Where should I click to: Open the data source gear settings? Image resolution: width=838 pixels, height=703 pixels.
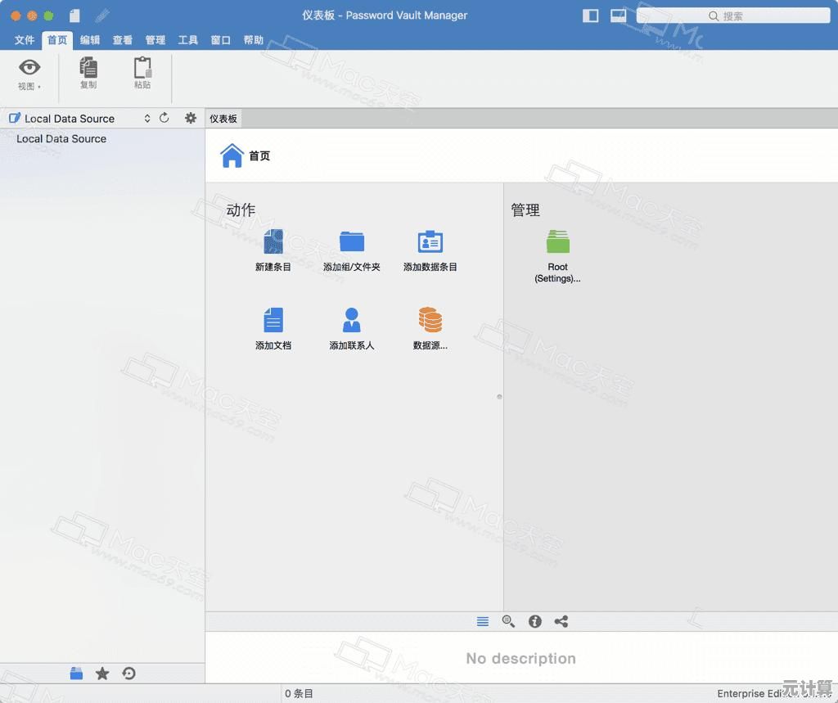[x=191, y=119]
